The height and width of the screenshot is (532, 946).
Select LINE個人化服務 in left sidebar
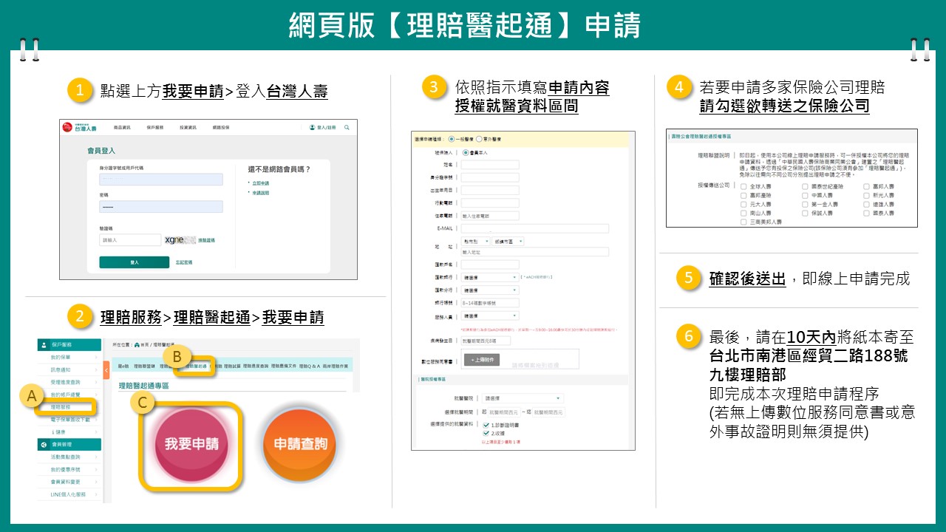pos(69,494)
